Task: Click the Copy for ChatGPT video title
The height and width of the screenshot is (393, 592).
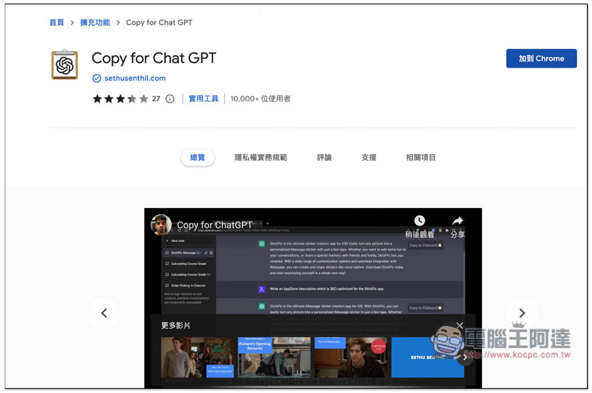Action: pyautogui.click(x=214, y=225)
